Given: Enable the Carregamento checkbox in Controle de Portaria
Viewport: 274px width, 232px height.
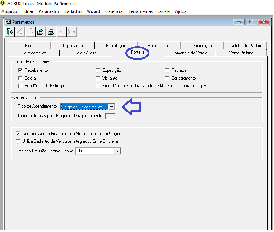Looking at the screenshot, I should (167, 78).
